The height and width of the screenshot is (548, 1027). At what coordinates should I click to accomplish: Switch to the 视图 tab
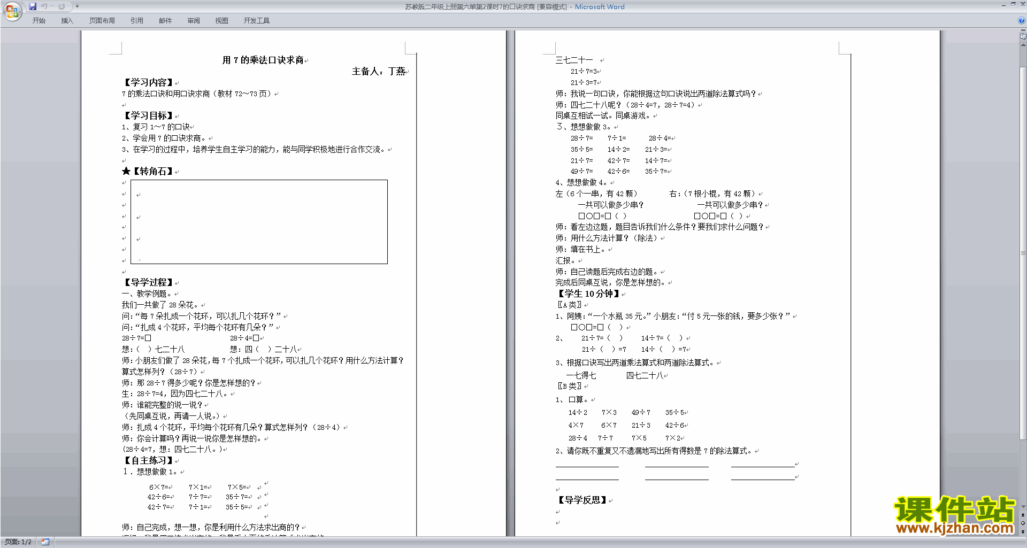pos(222,21)
